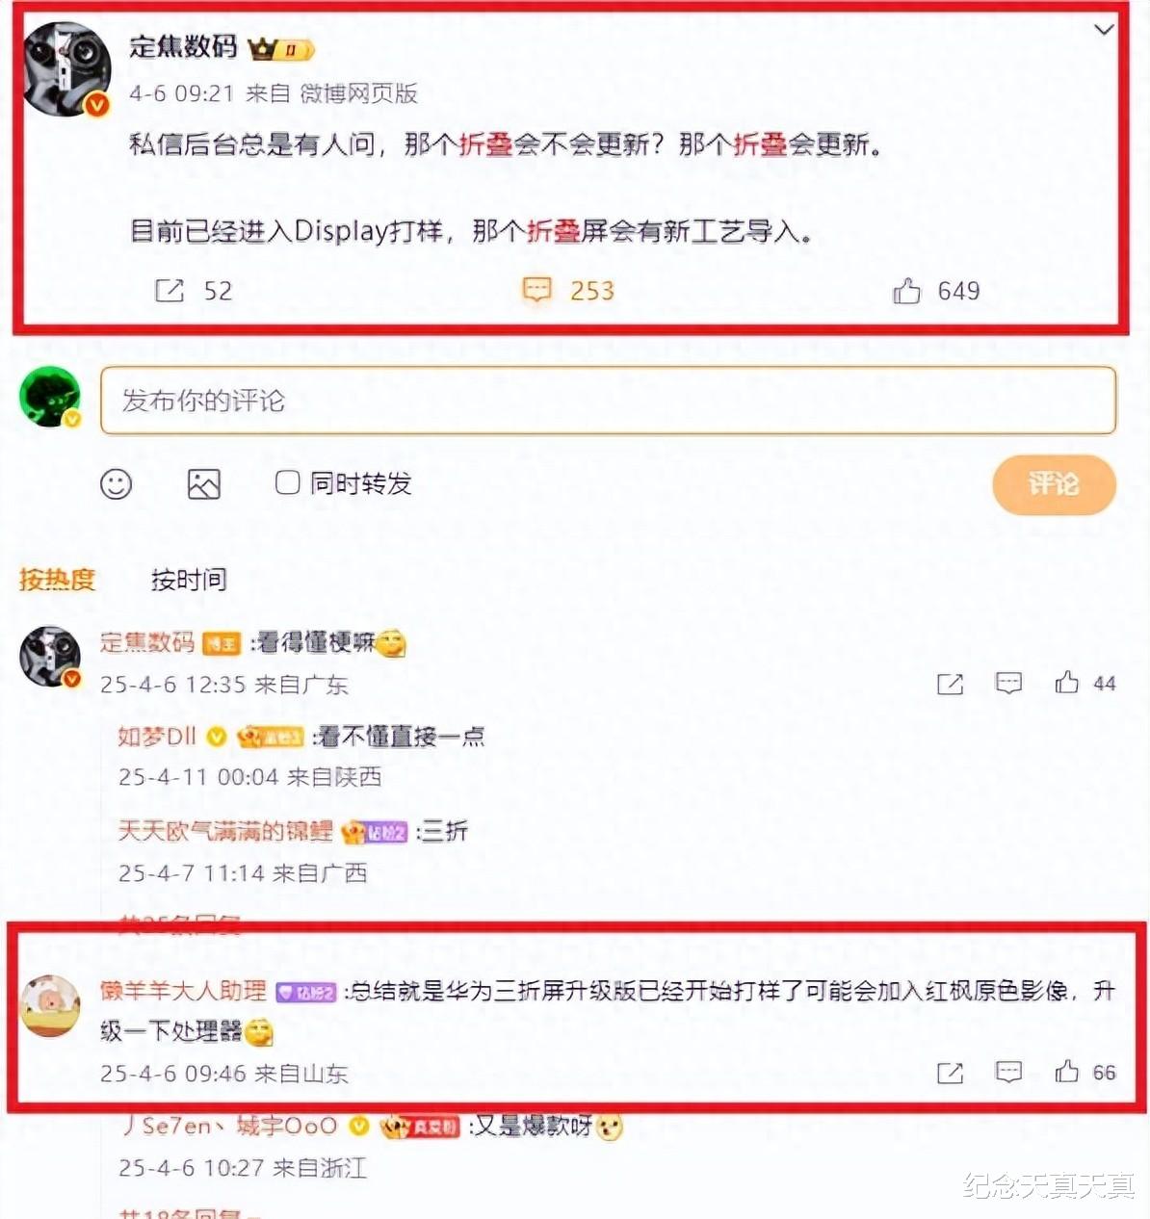Enable the 同时转发 checkbox

coord(287,482)
